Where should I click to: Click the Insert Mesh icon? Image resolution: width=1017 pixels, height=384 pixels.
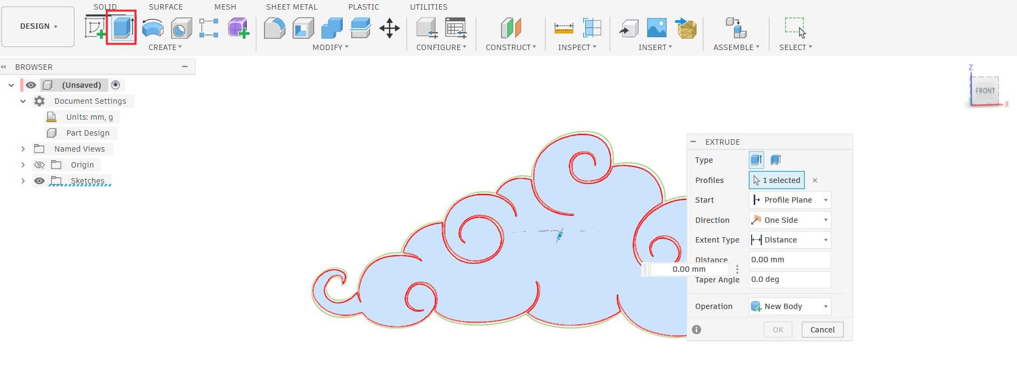pyautogui.click(x=686, y=28)
